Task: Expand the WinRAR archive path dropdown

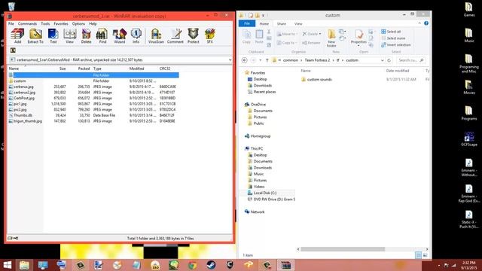Action: click(x=230, y=60)
